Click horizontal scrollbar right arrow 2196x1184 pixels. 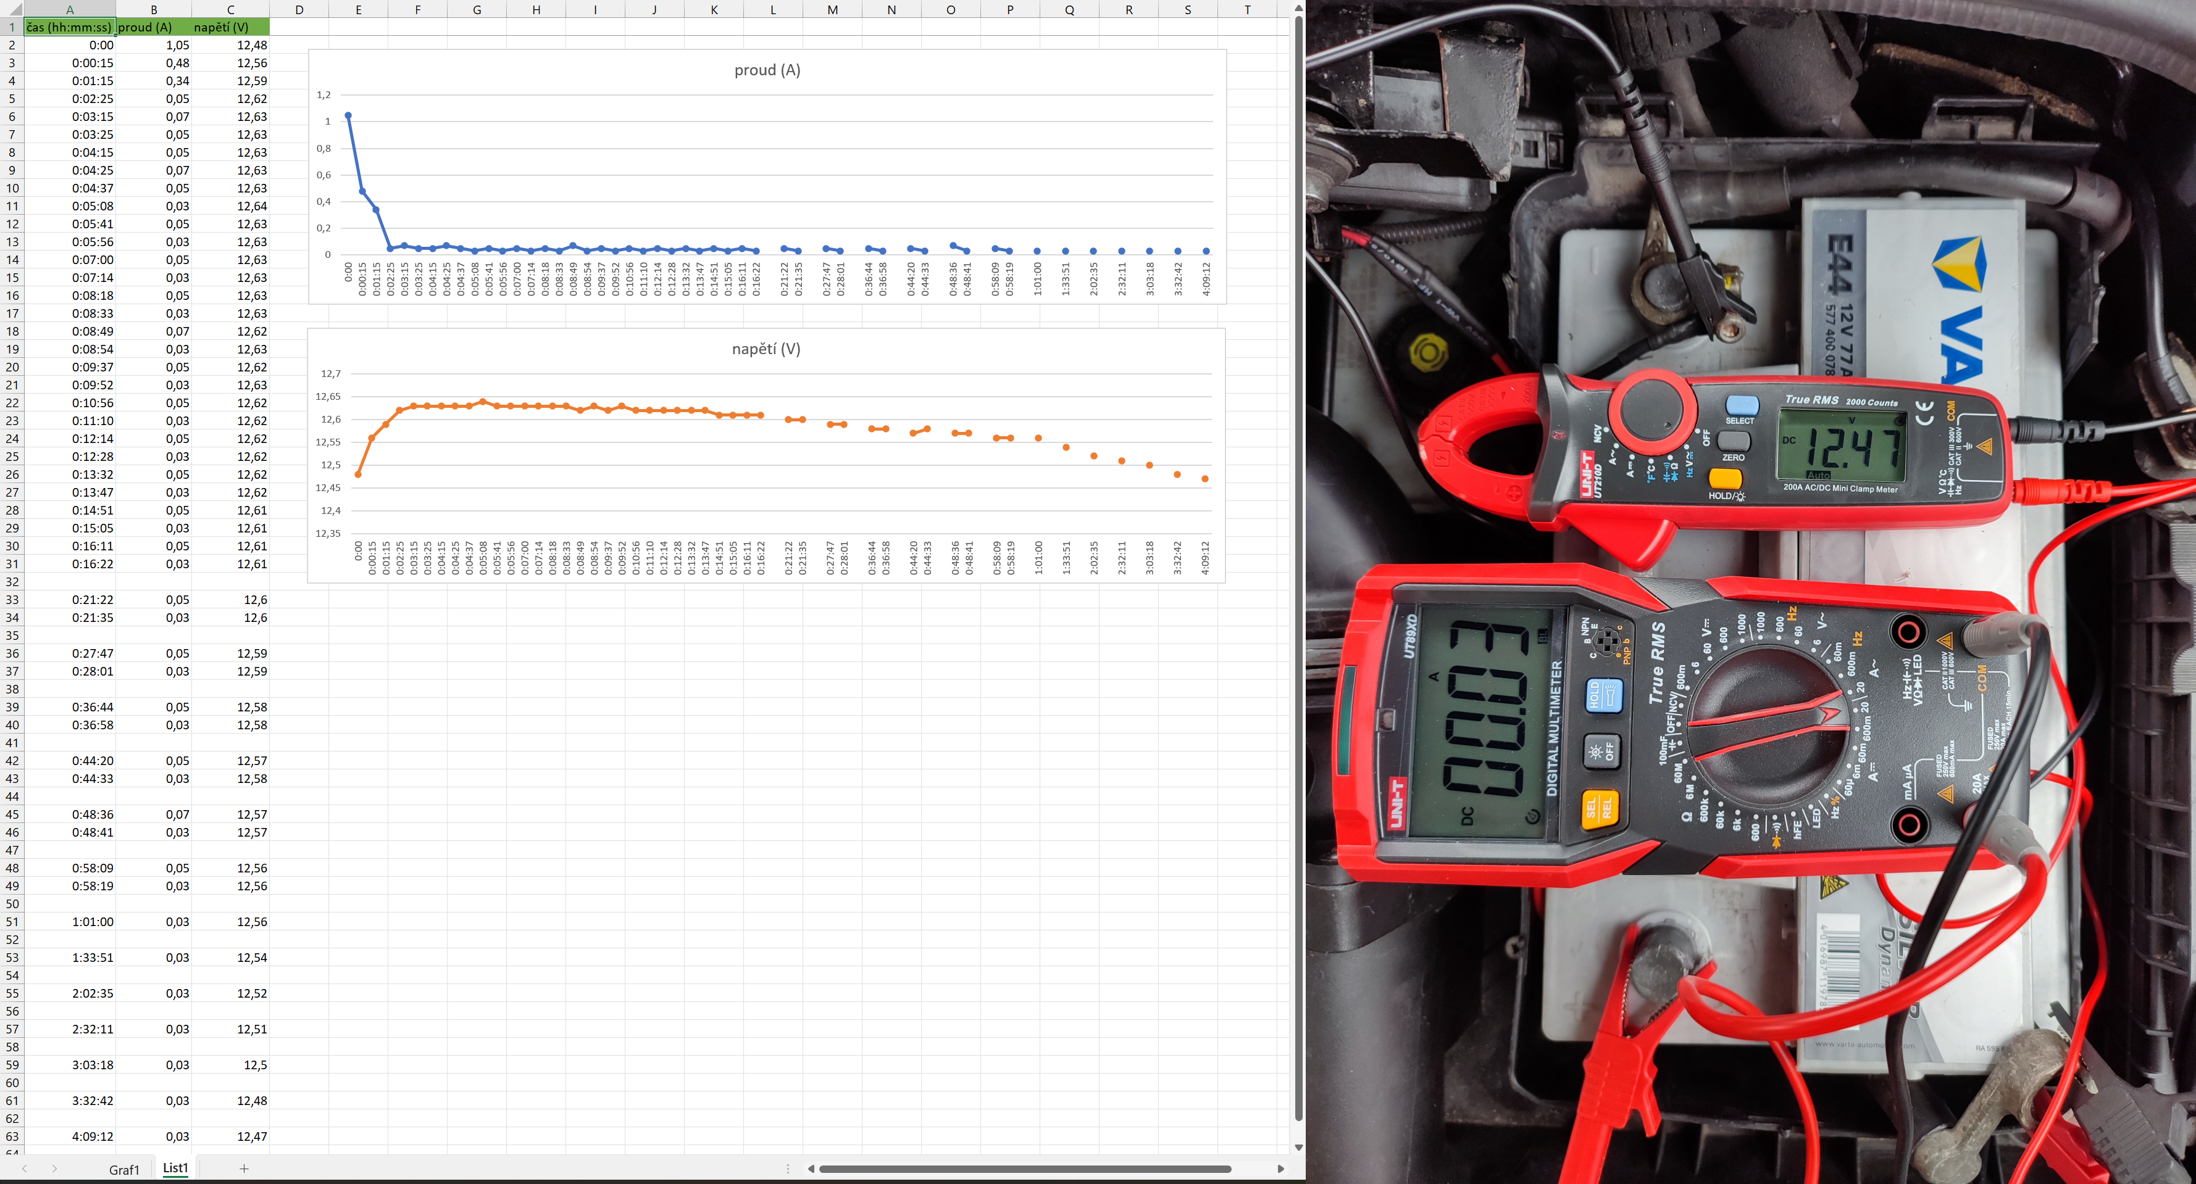click(1280, 1169)
